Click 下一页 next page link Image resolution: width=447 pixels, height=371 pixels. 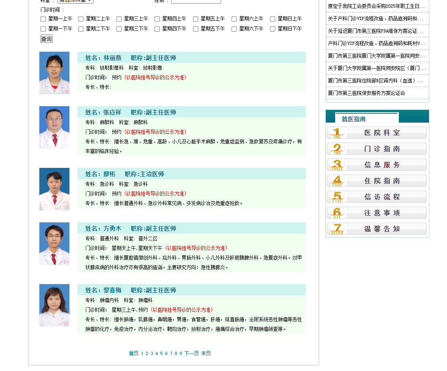click(191, 353)
